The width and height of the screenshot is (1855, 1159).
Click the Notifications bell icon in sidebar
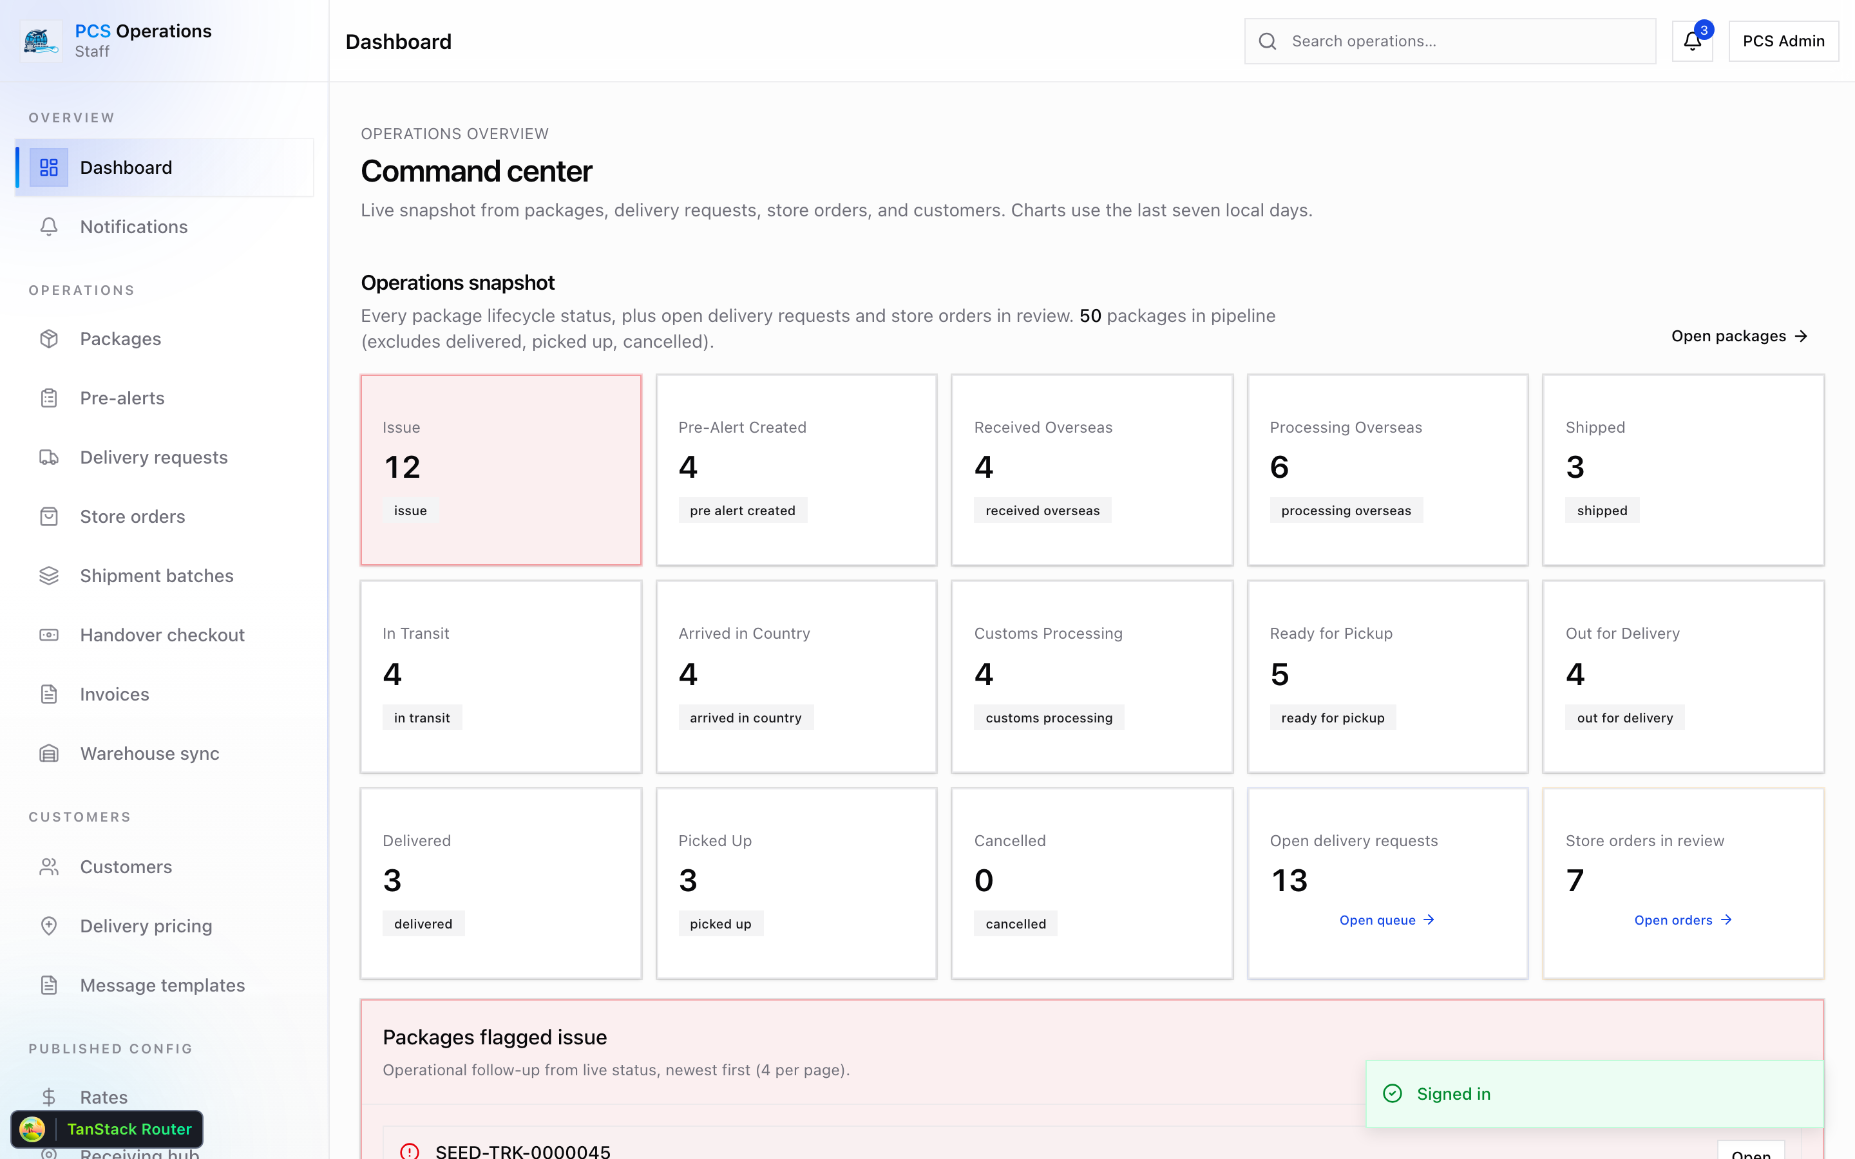(x=49, y=227)
